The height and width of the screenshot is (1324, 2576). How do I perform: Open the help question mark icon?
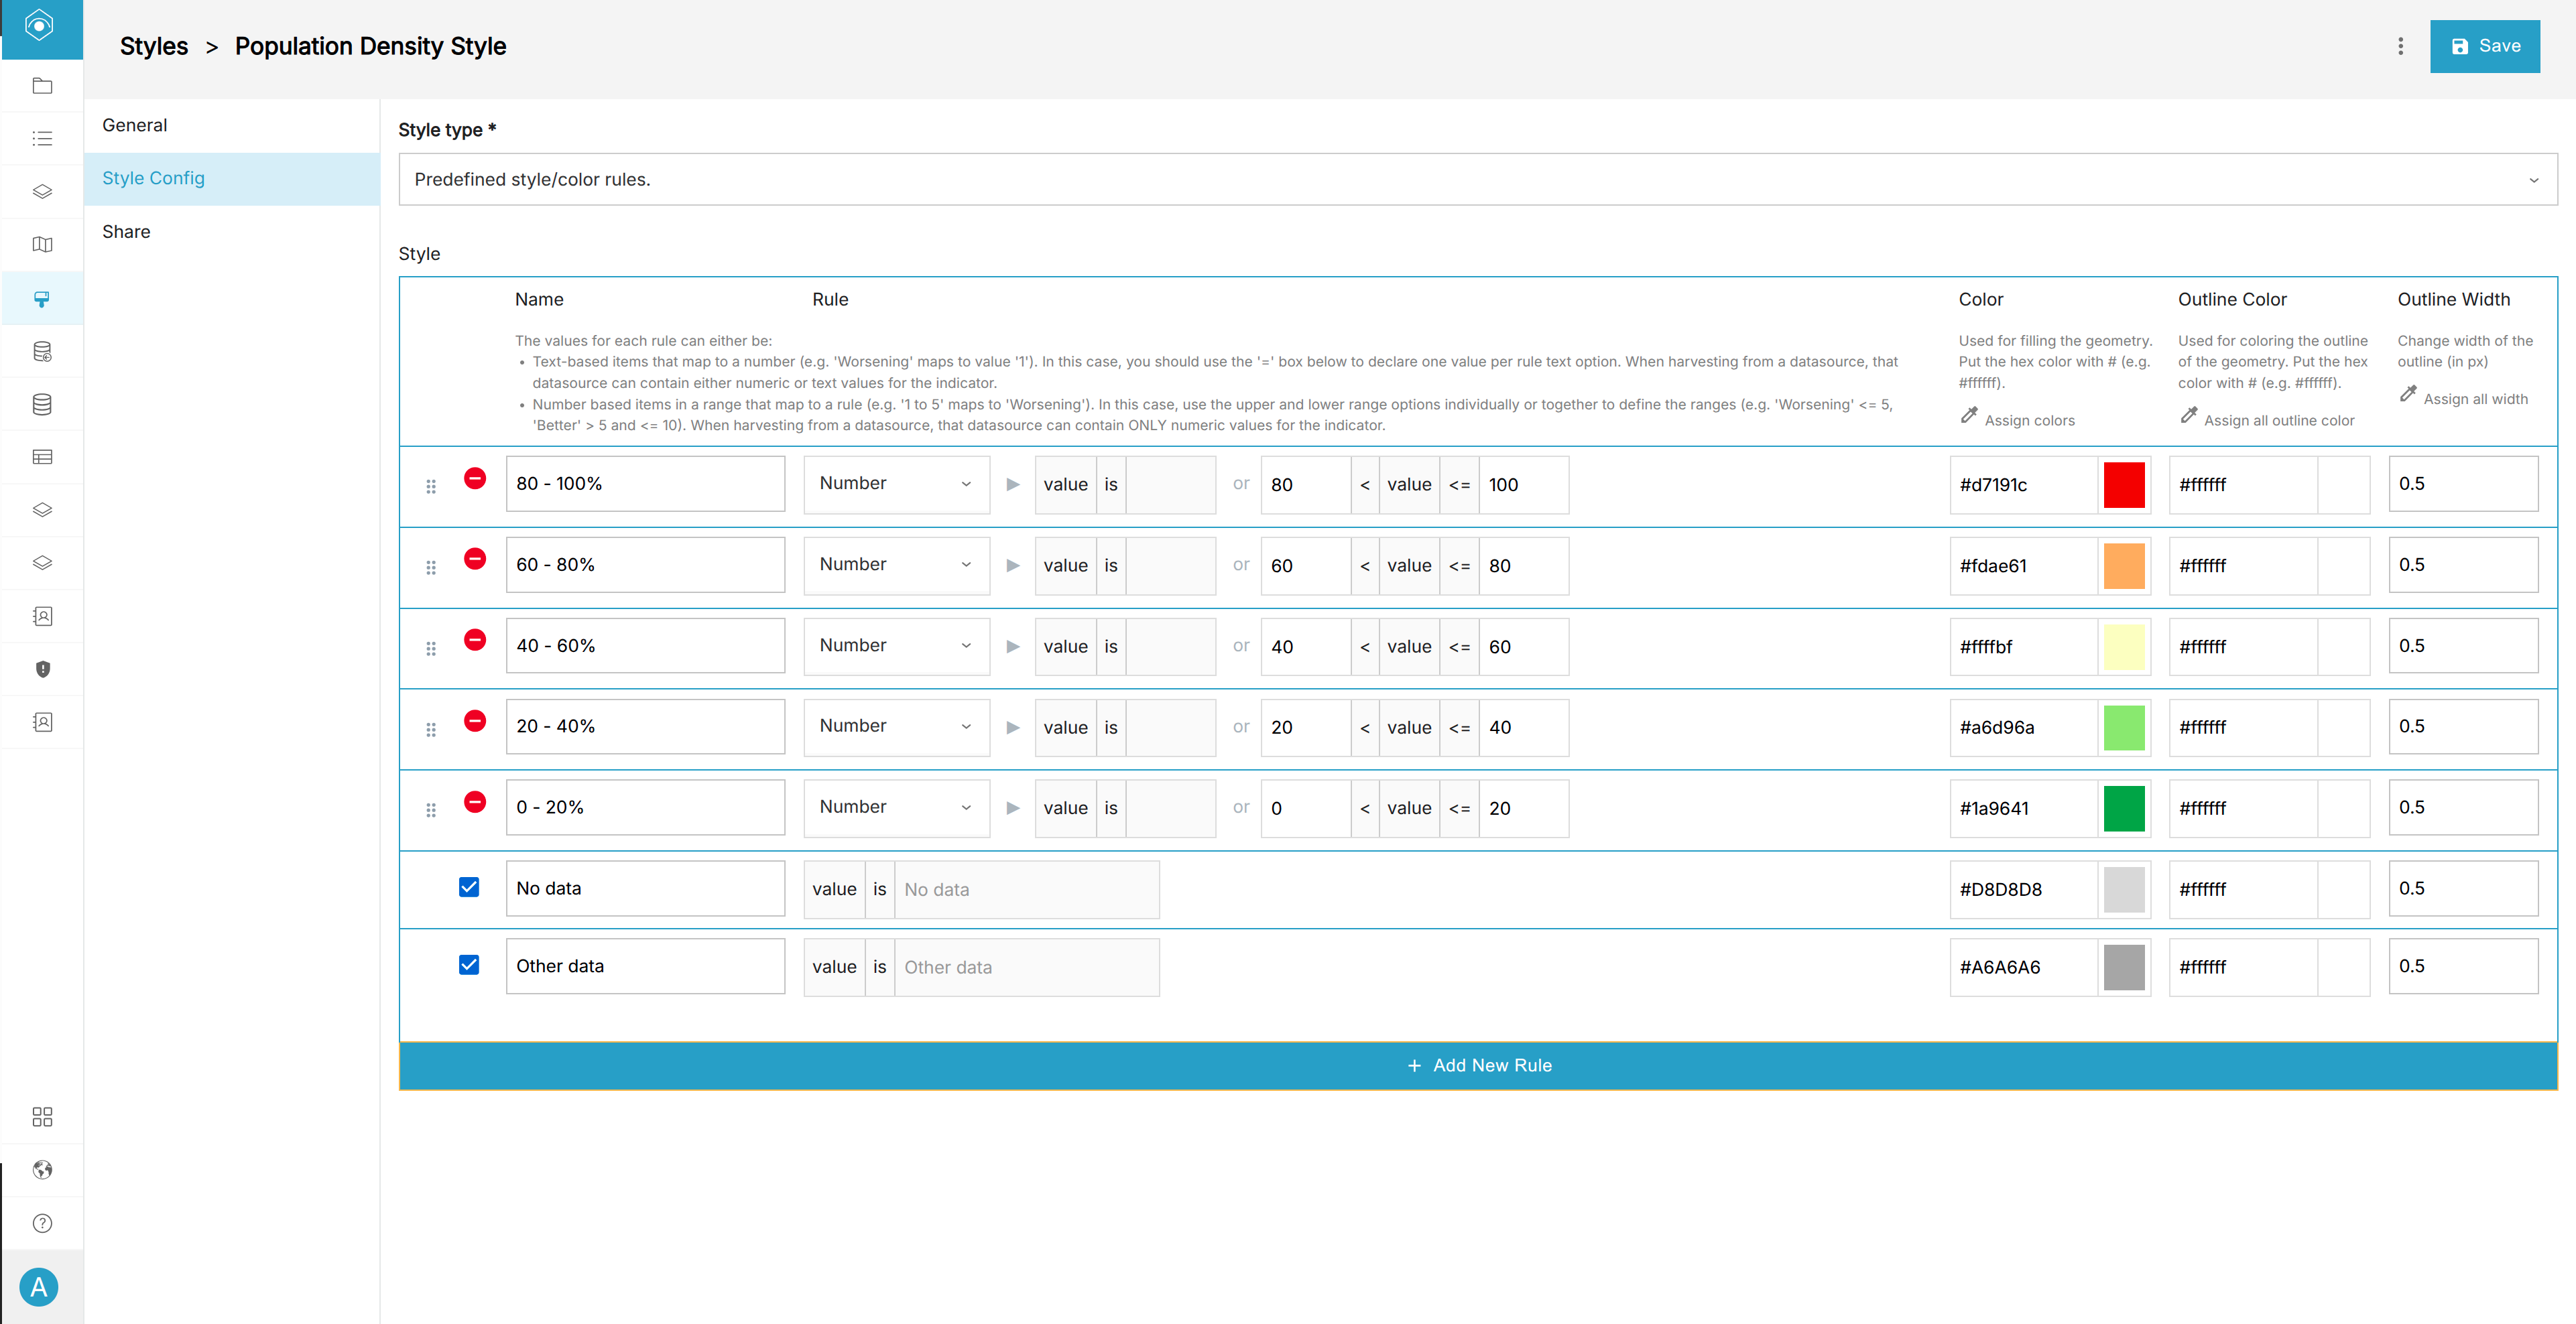(x=42, y=1223)
